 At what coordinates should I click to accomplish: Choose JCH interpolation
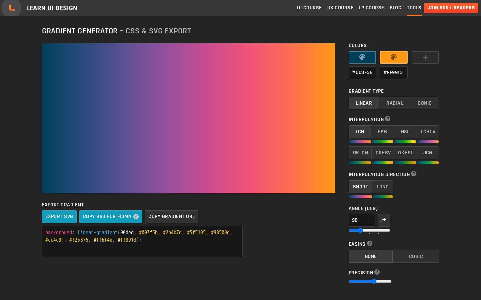[x=428, y=153]
